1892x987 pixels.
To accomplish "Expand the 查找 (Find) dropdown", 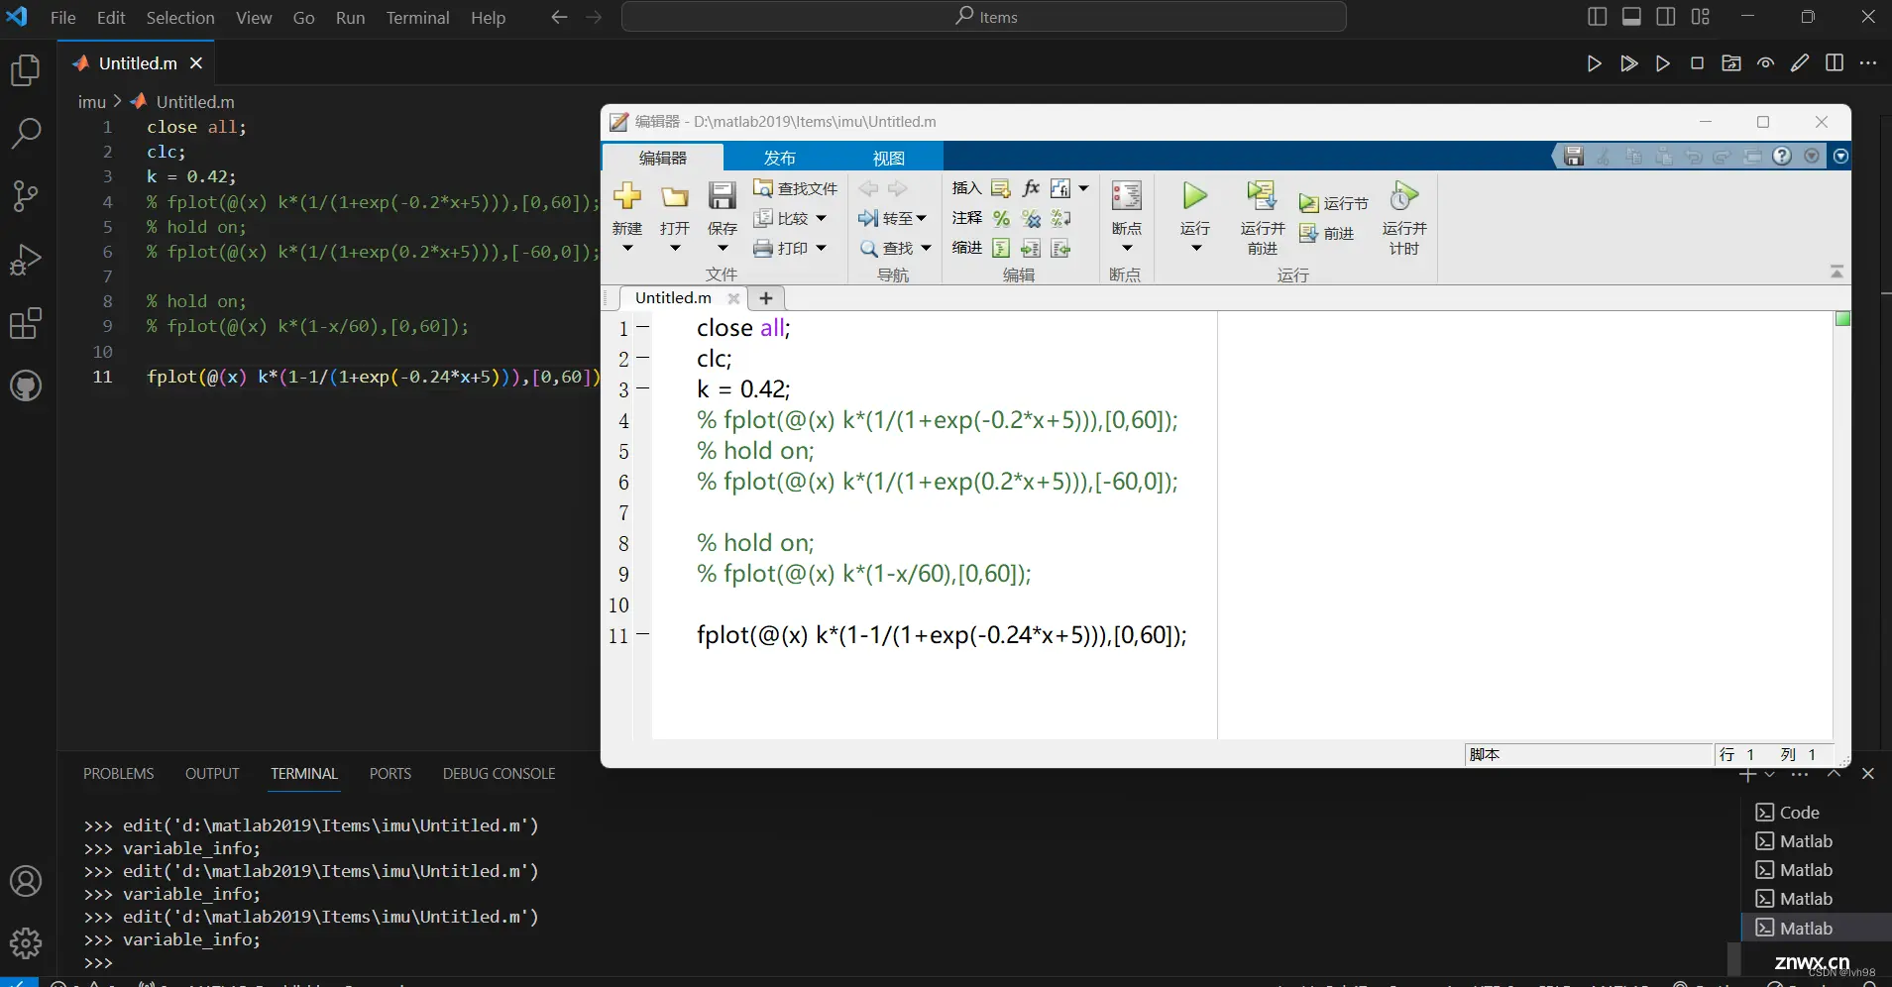I will (x=926, y=248).
